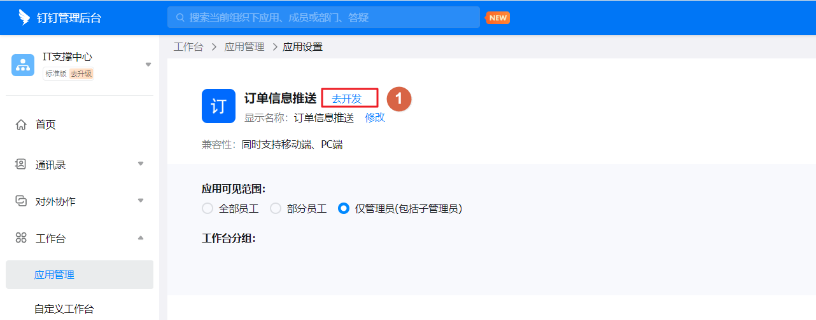Click the 去升级 upgrade tag
This screenshot has width=816, height=320.
81,74
